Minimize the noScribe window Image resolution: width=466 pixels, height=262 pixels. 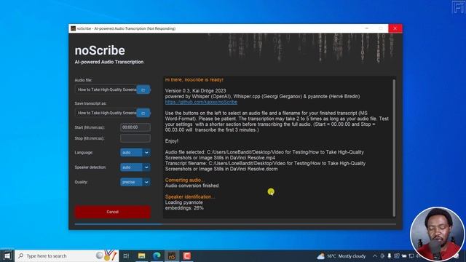point(367,28)
